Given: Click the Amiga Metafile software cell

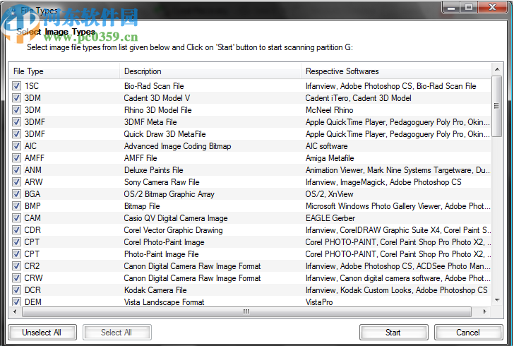Looking at the screenshot, I should tap(330, 158).
